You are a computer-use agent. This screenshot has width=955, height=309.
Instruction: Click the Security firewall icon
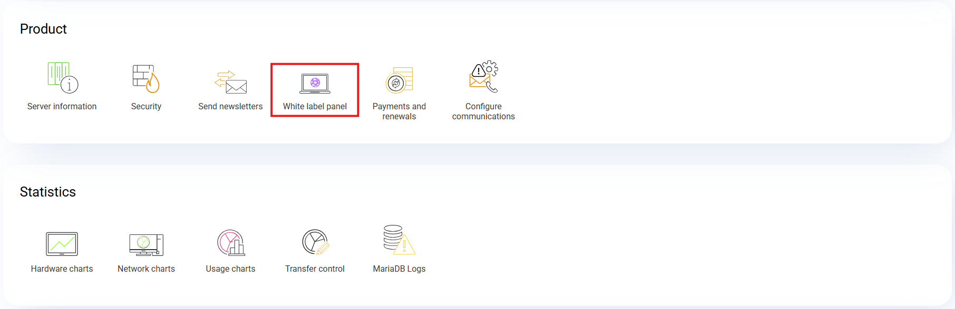click(146, 78)
